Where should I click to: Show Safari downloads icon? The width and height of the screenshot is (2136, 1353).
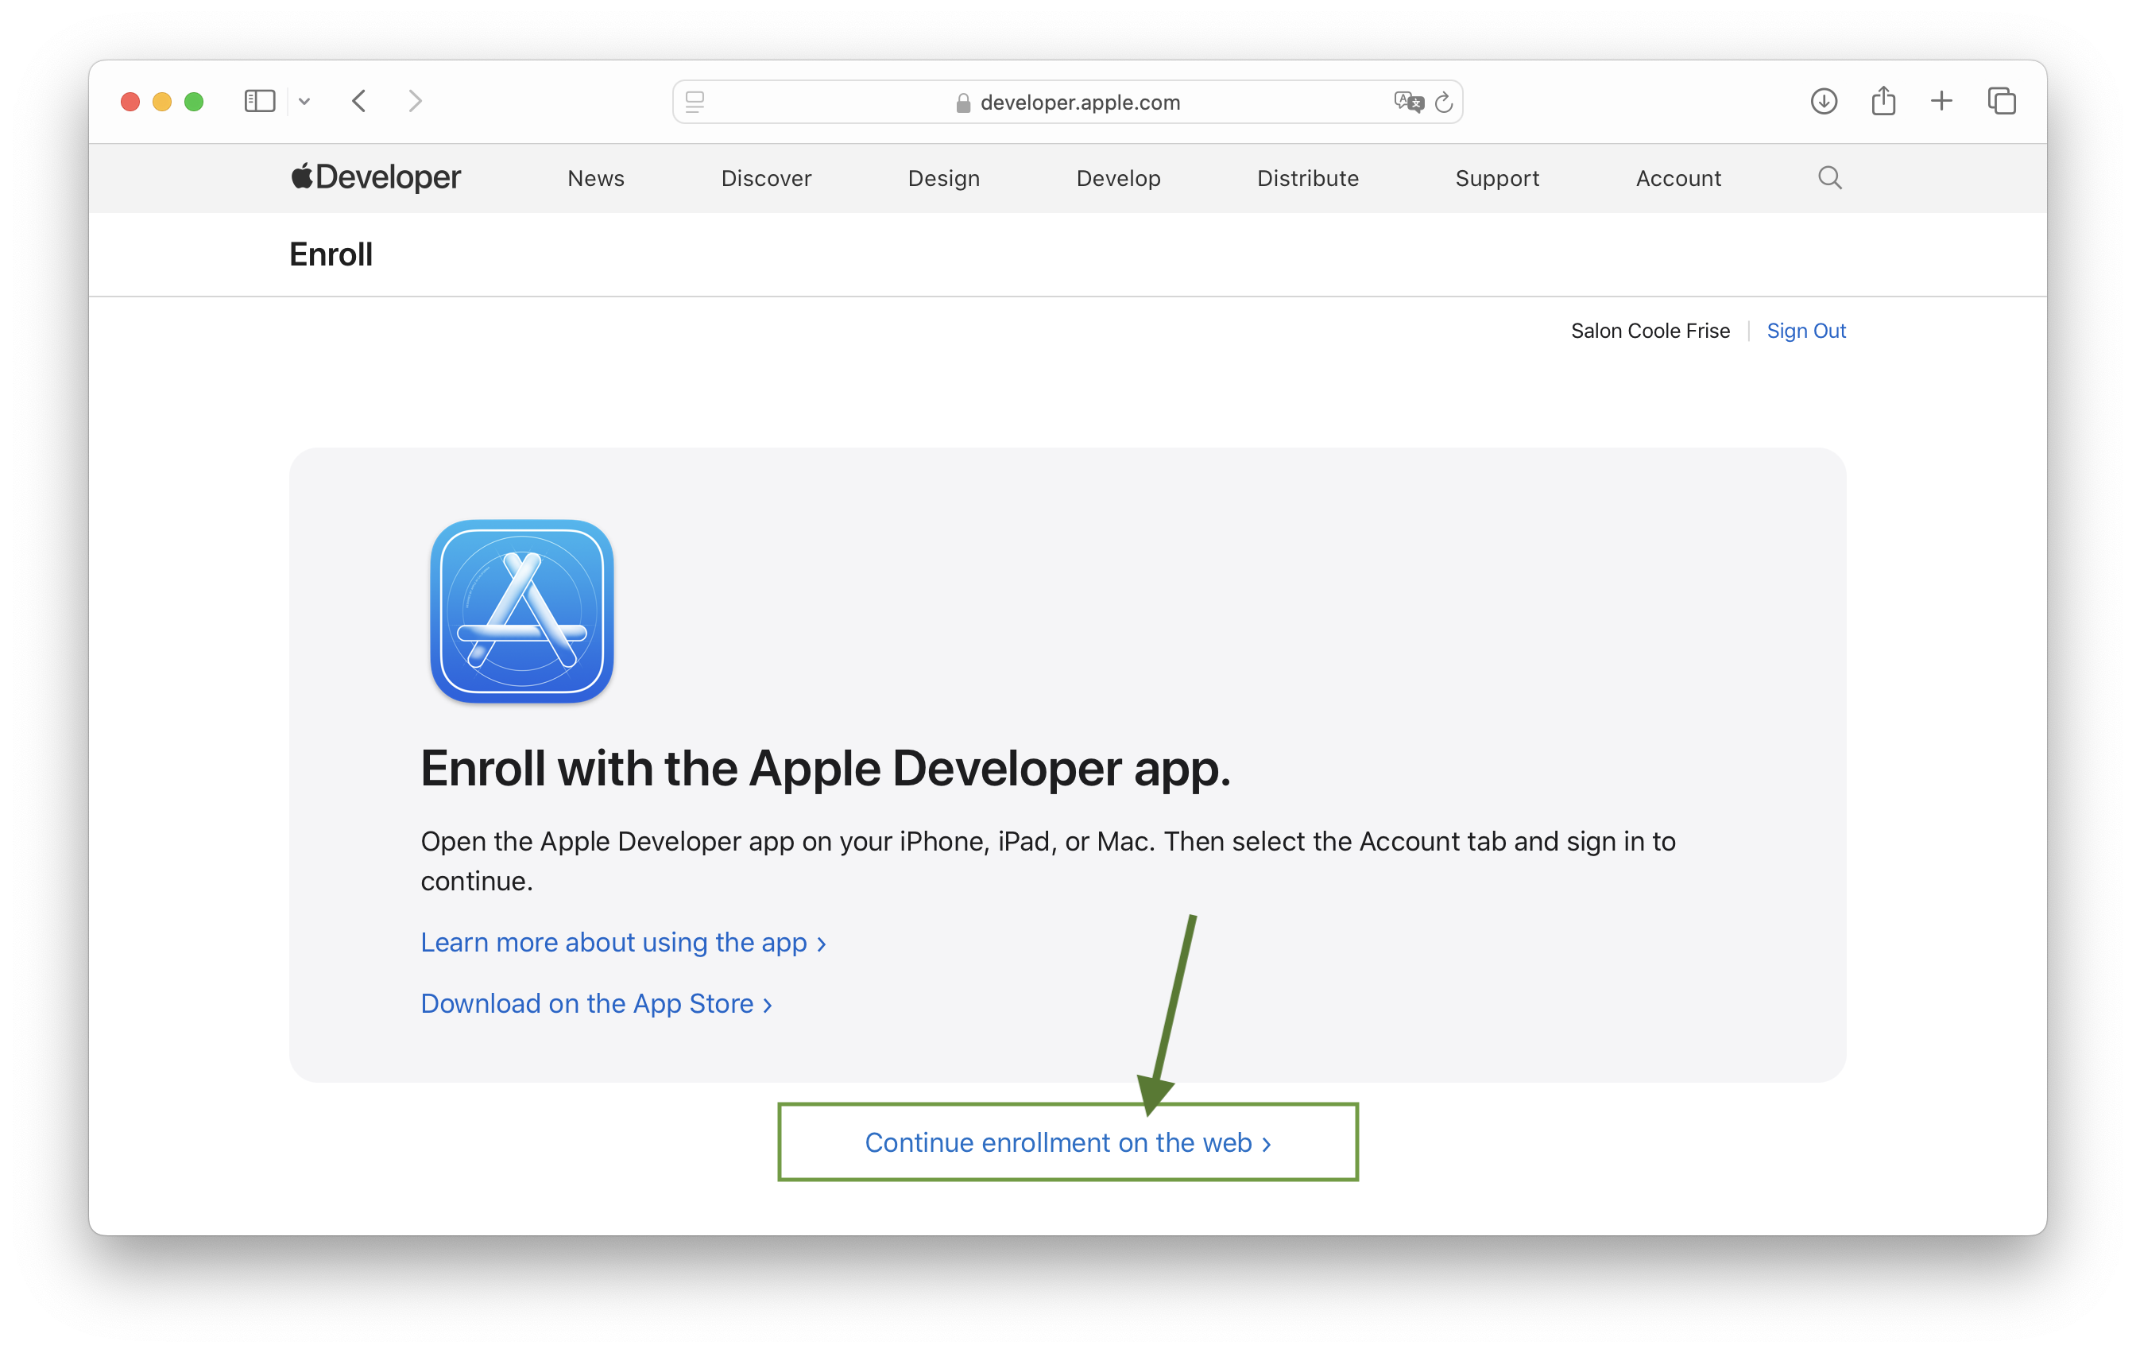point(1824,101)
